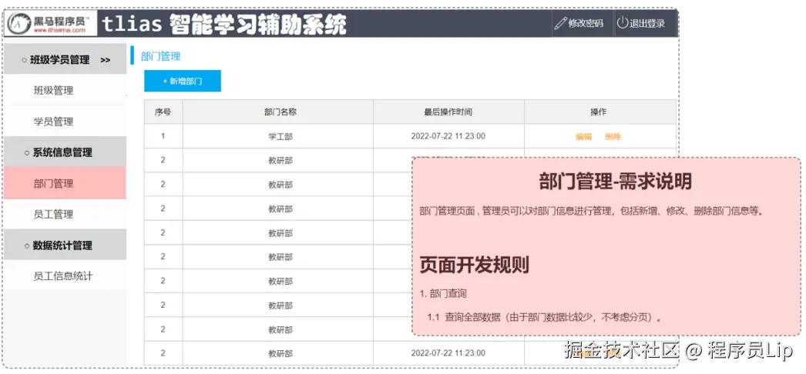Click the 序号 column header
The width and height of the screenshot is (806, 374).
[163, 112]
